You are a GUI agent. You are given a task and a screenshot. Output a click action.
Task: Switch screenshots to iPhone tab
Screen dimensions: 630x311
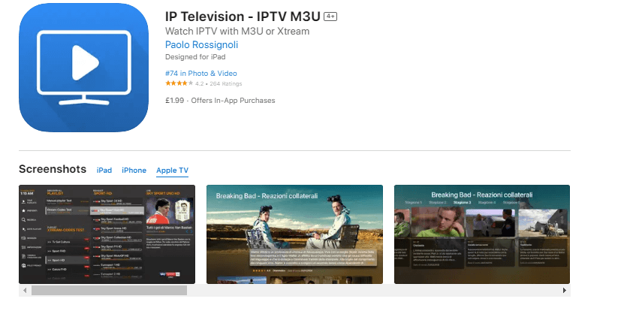134,171
